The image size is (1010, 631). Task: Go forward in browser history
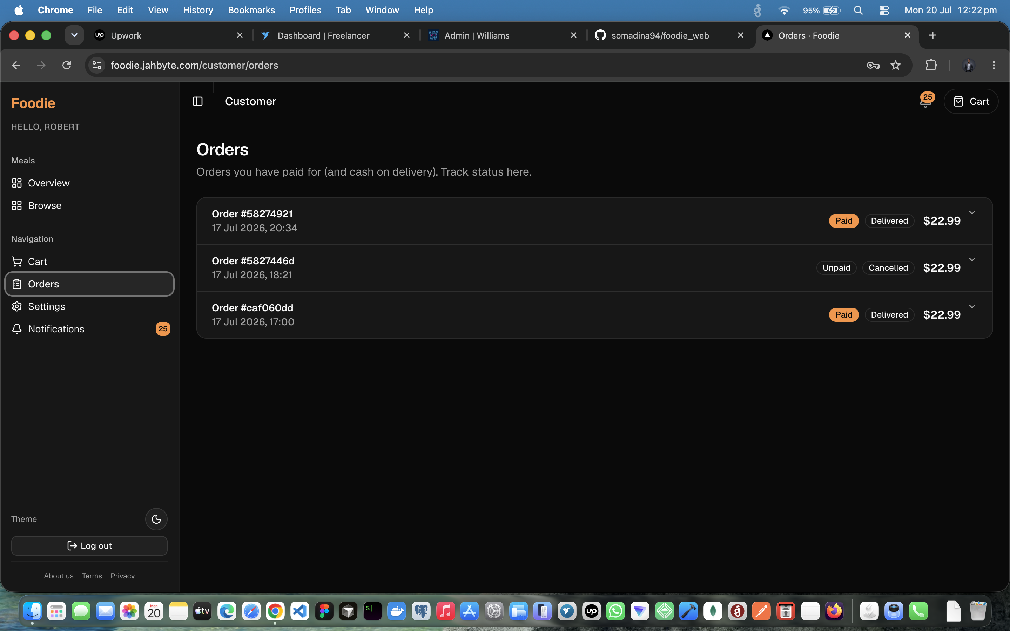pos(41,66)
